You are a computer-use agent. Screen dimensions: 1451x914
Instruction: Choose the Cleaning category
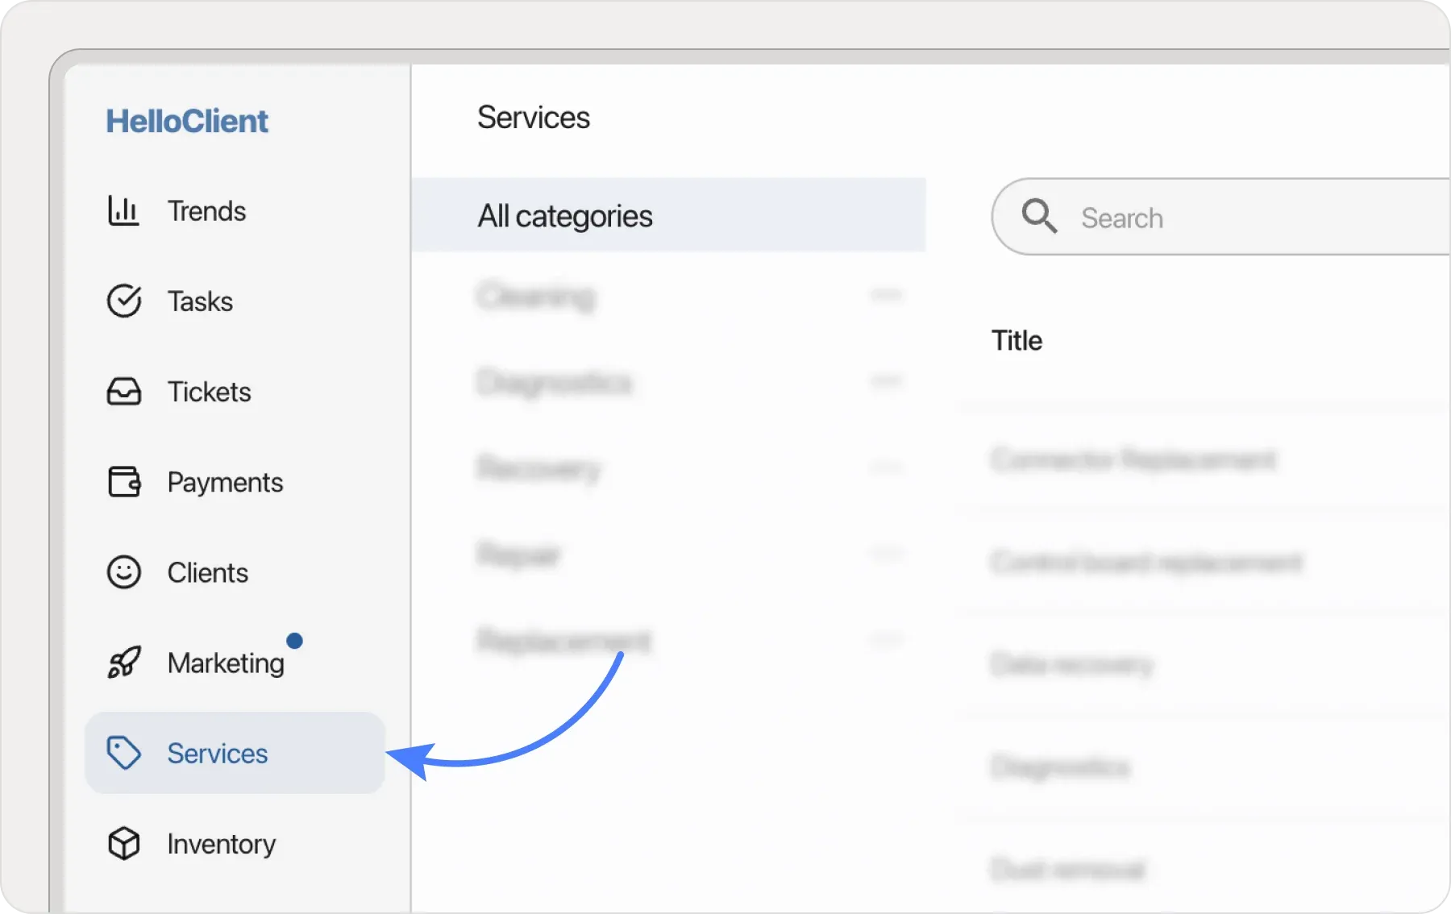coord(536,297)
